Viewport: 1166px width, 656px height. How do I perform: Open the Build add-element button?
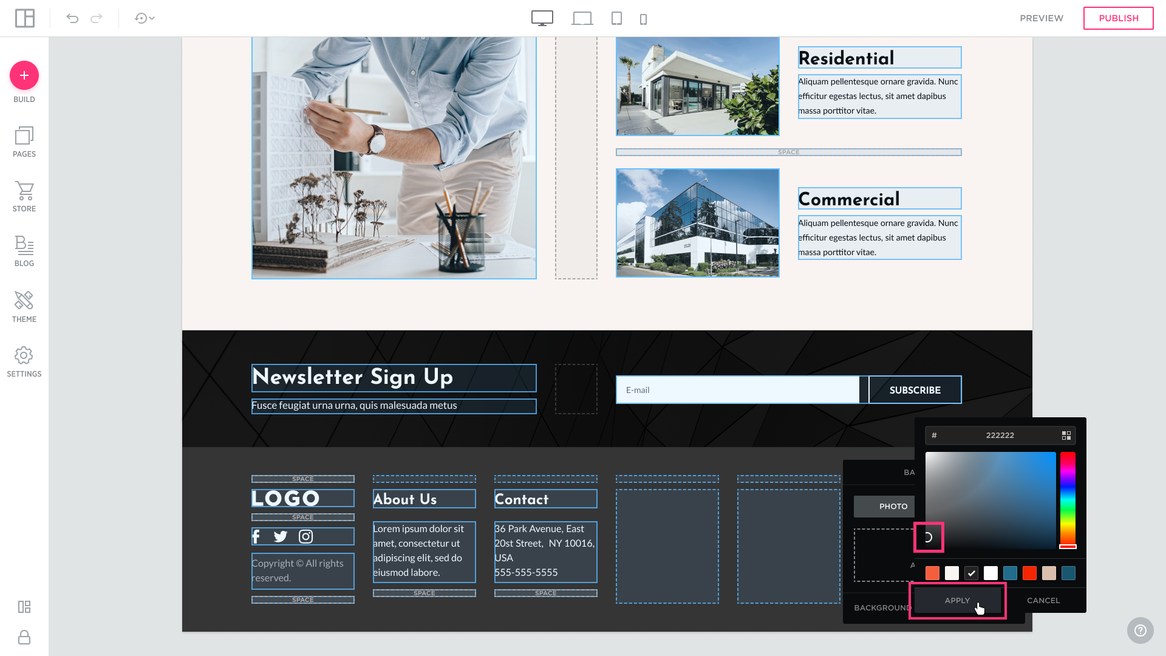point(24,75)
